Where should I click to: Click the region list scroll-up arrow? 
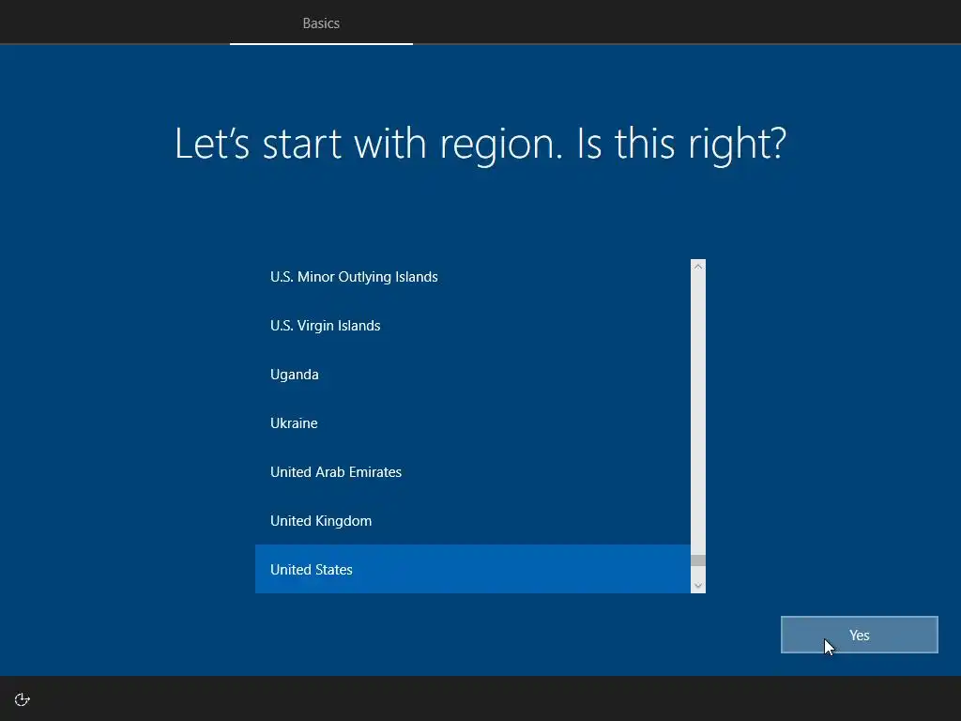(x=697, y=267)
